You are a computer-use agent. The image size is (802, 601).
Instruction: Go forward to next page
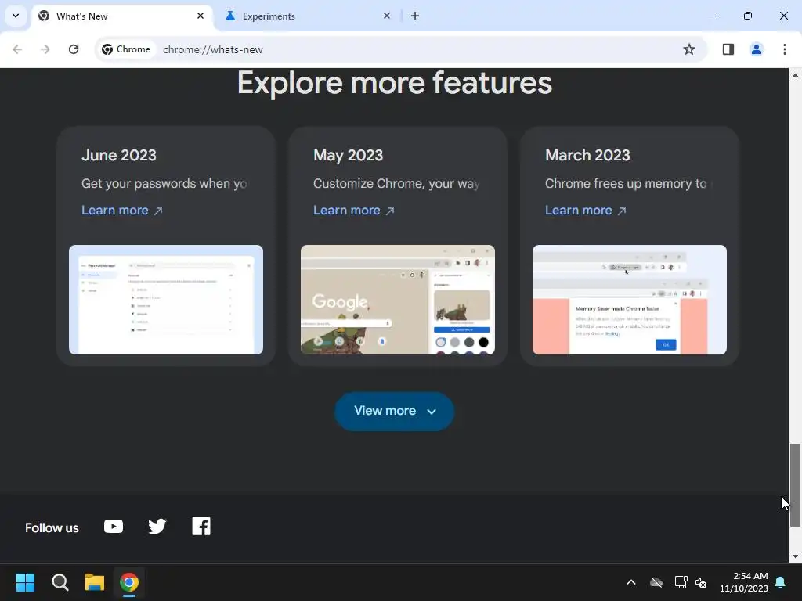[45, 49]
